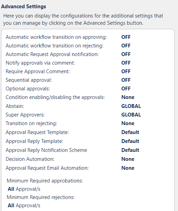
Task: Click None for Approval Request Email Automation
Action: [128, 168]
